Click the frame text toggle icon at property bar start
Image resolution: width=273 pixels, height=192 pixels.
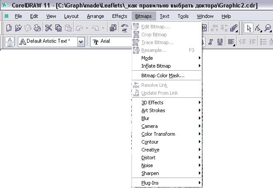point(10,42)
